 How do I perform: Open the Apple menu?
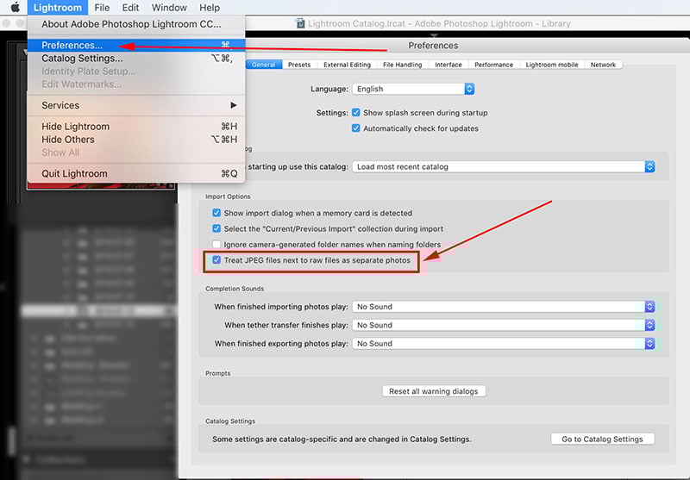coord(15,8)
